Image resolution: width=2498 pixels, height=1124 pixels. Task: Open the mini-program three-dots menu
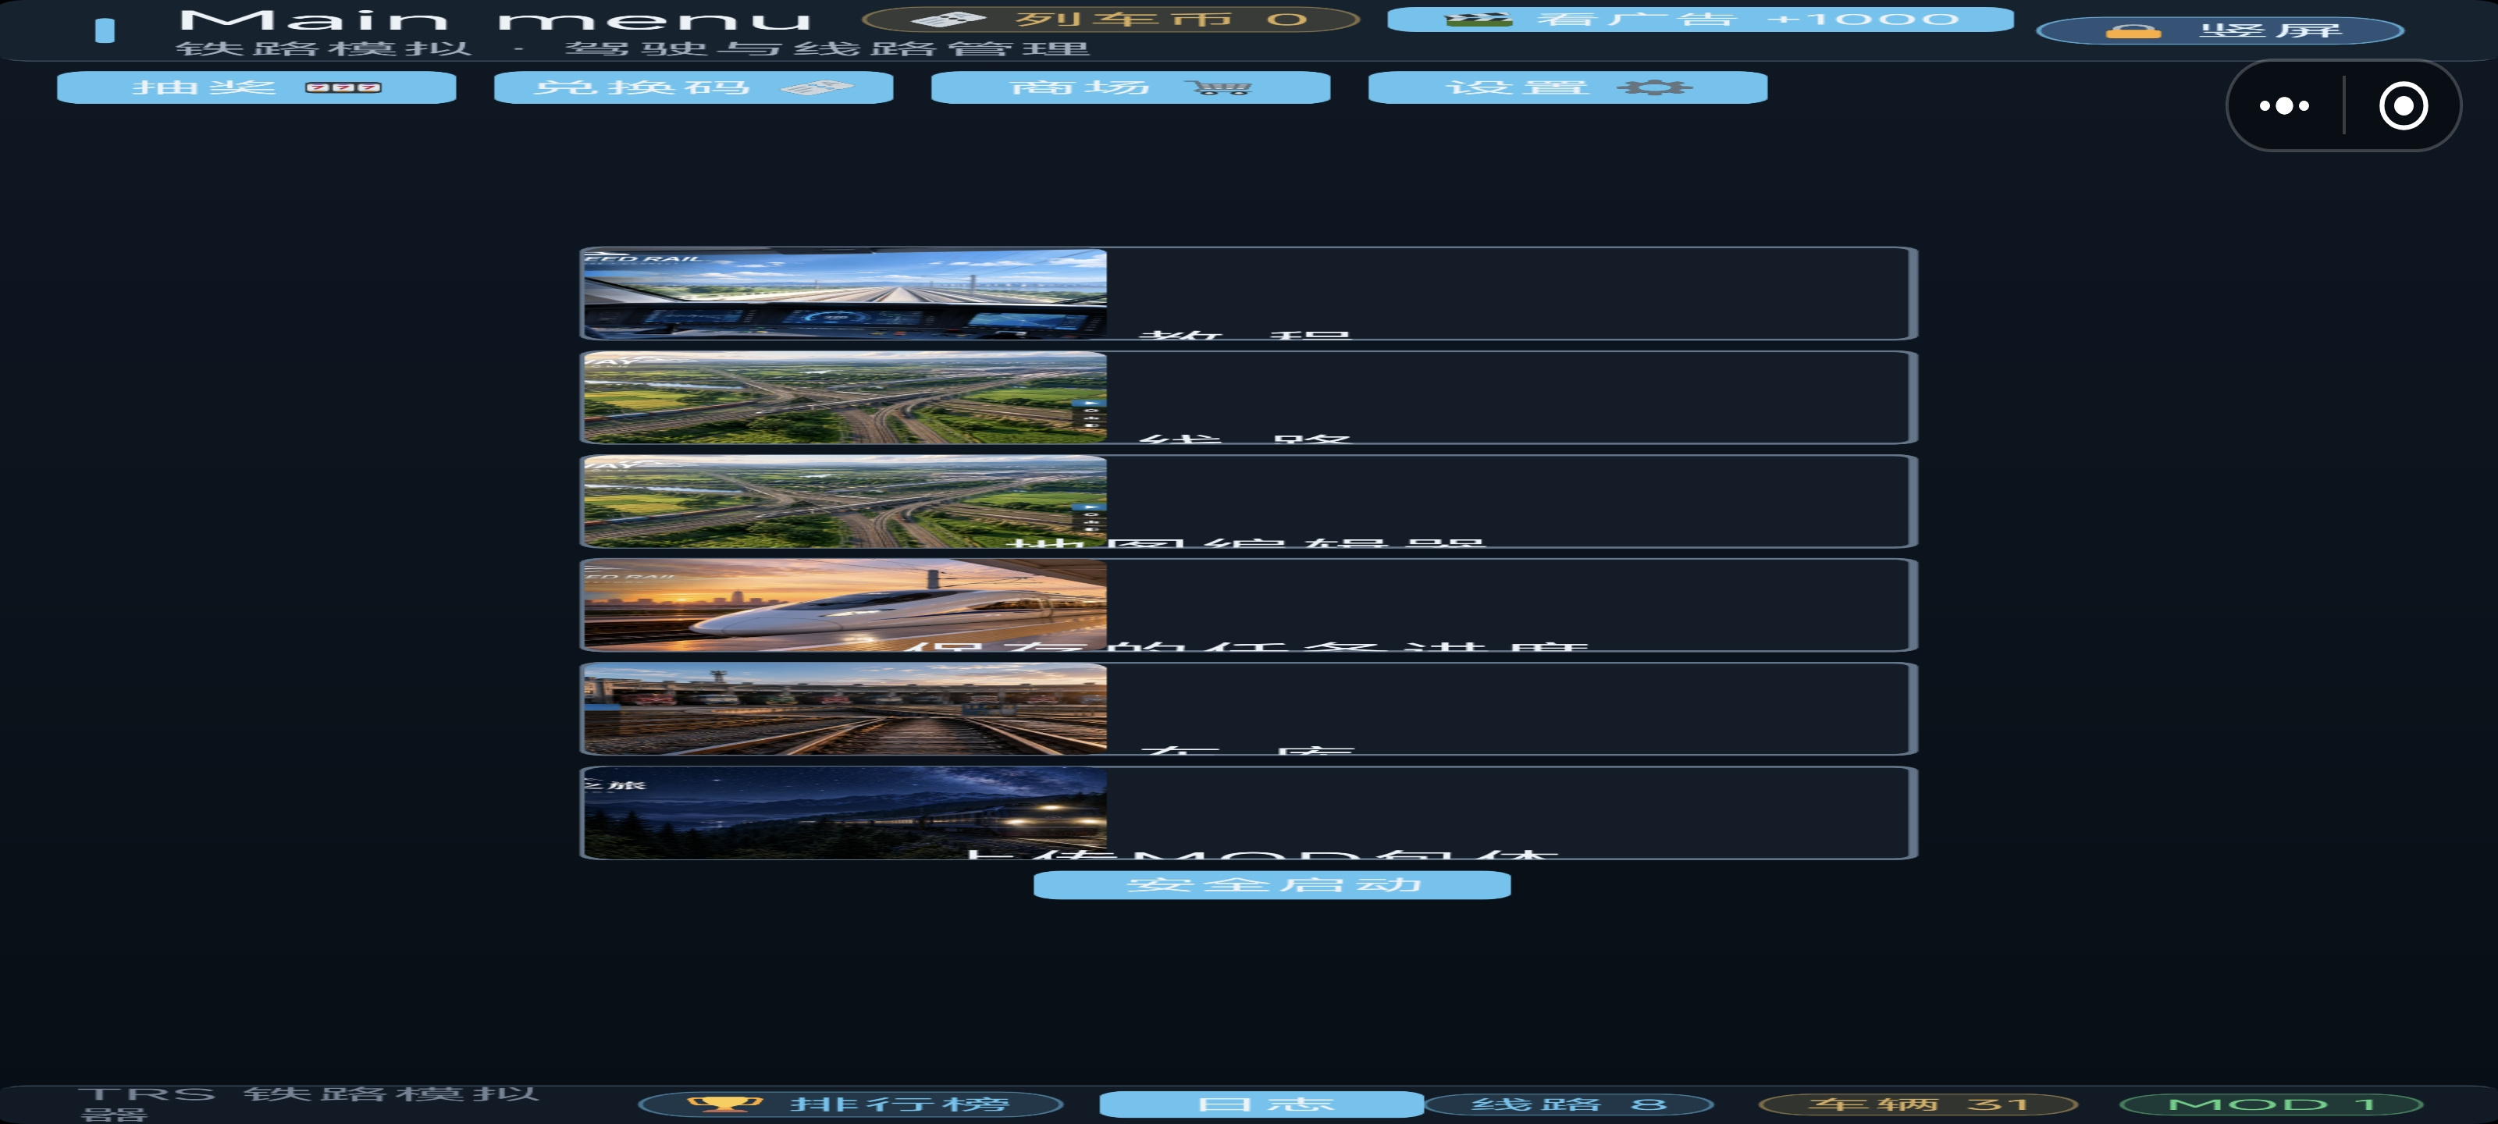(x=2285, y=105)
